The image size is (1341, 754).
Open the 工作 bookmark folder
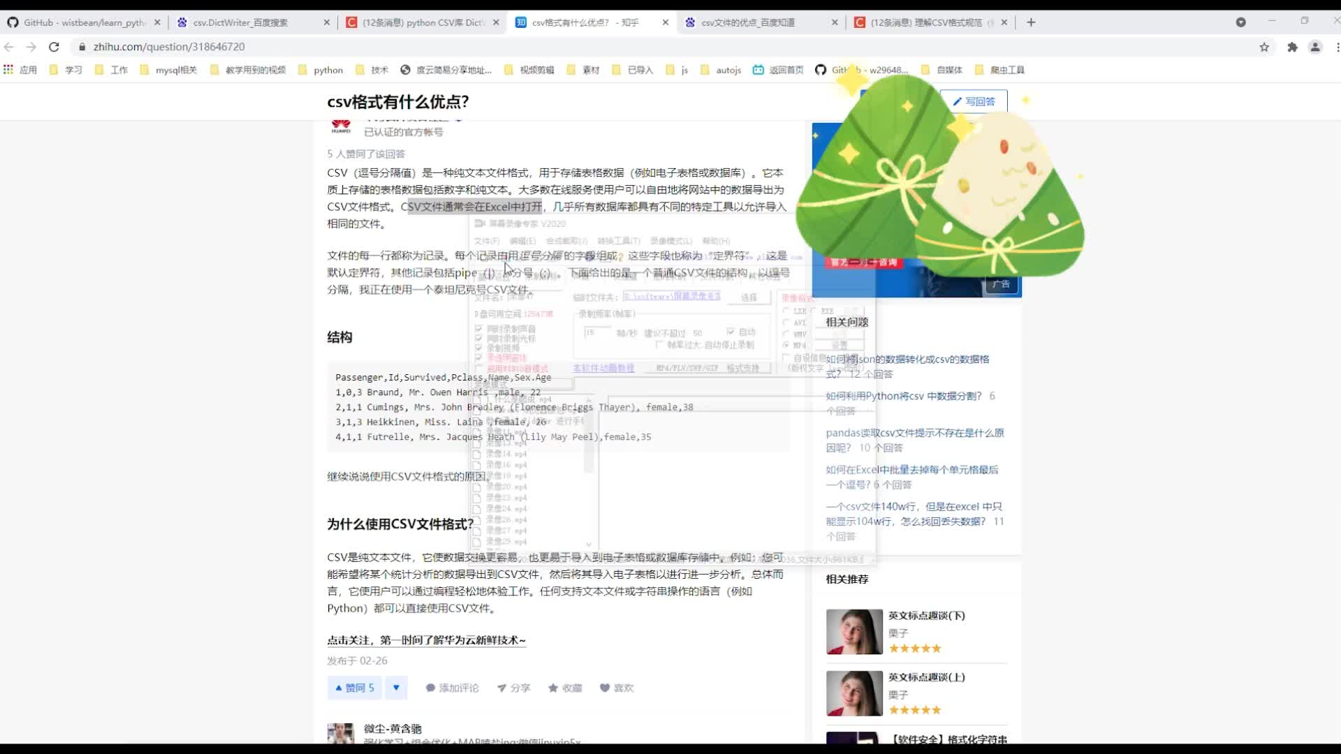pos(111,70)
